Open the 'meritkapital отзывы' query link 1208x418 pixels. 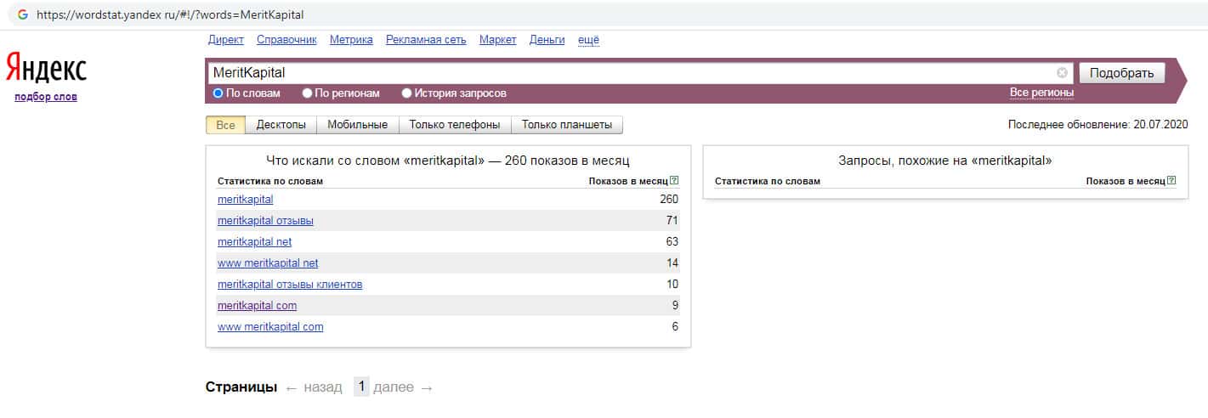click(265, 221)
